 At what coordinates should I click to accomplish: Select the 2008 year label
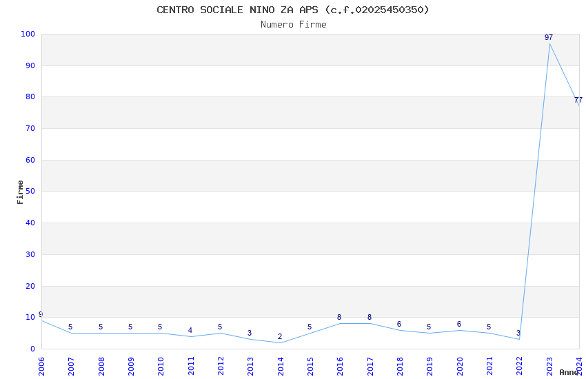pos(101,367)
